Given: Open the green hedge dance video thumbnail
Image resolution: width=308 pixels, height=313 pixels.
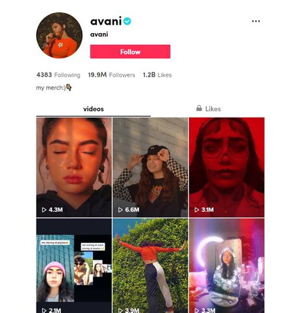Looking at the screenshot, I should coord(150,266).
